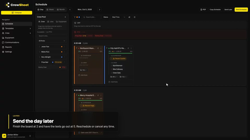Toggle the orange dot filter
Viewport: 250px width, 140px height.
[x=77, y=17]
